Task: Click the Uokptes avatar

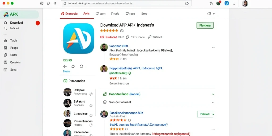Action: (67, 92)
